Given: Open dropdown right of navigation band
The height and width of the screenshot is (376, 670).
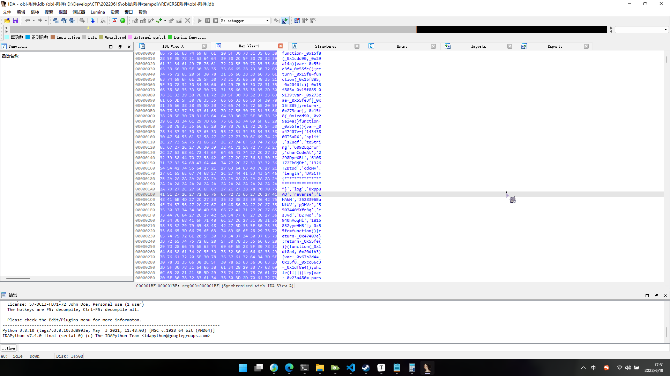Looking at the screenshot, I should pyautogui.click(x=665, y=30).
